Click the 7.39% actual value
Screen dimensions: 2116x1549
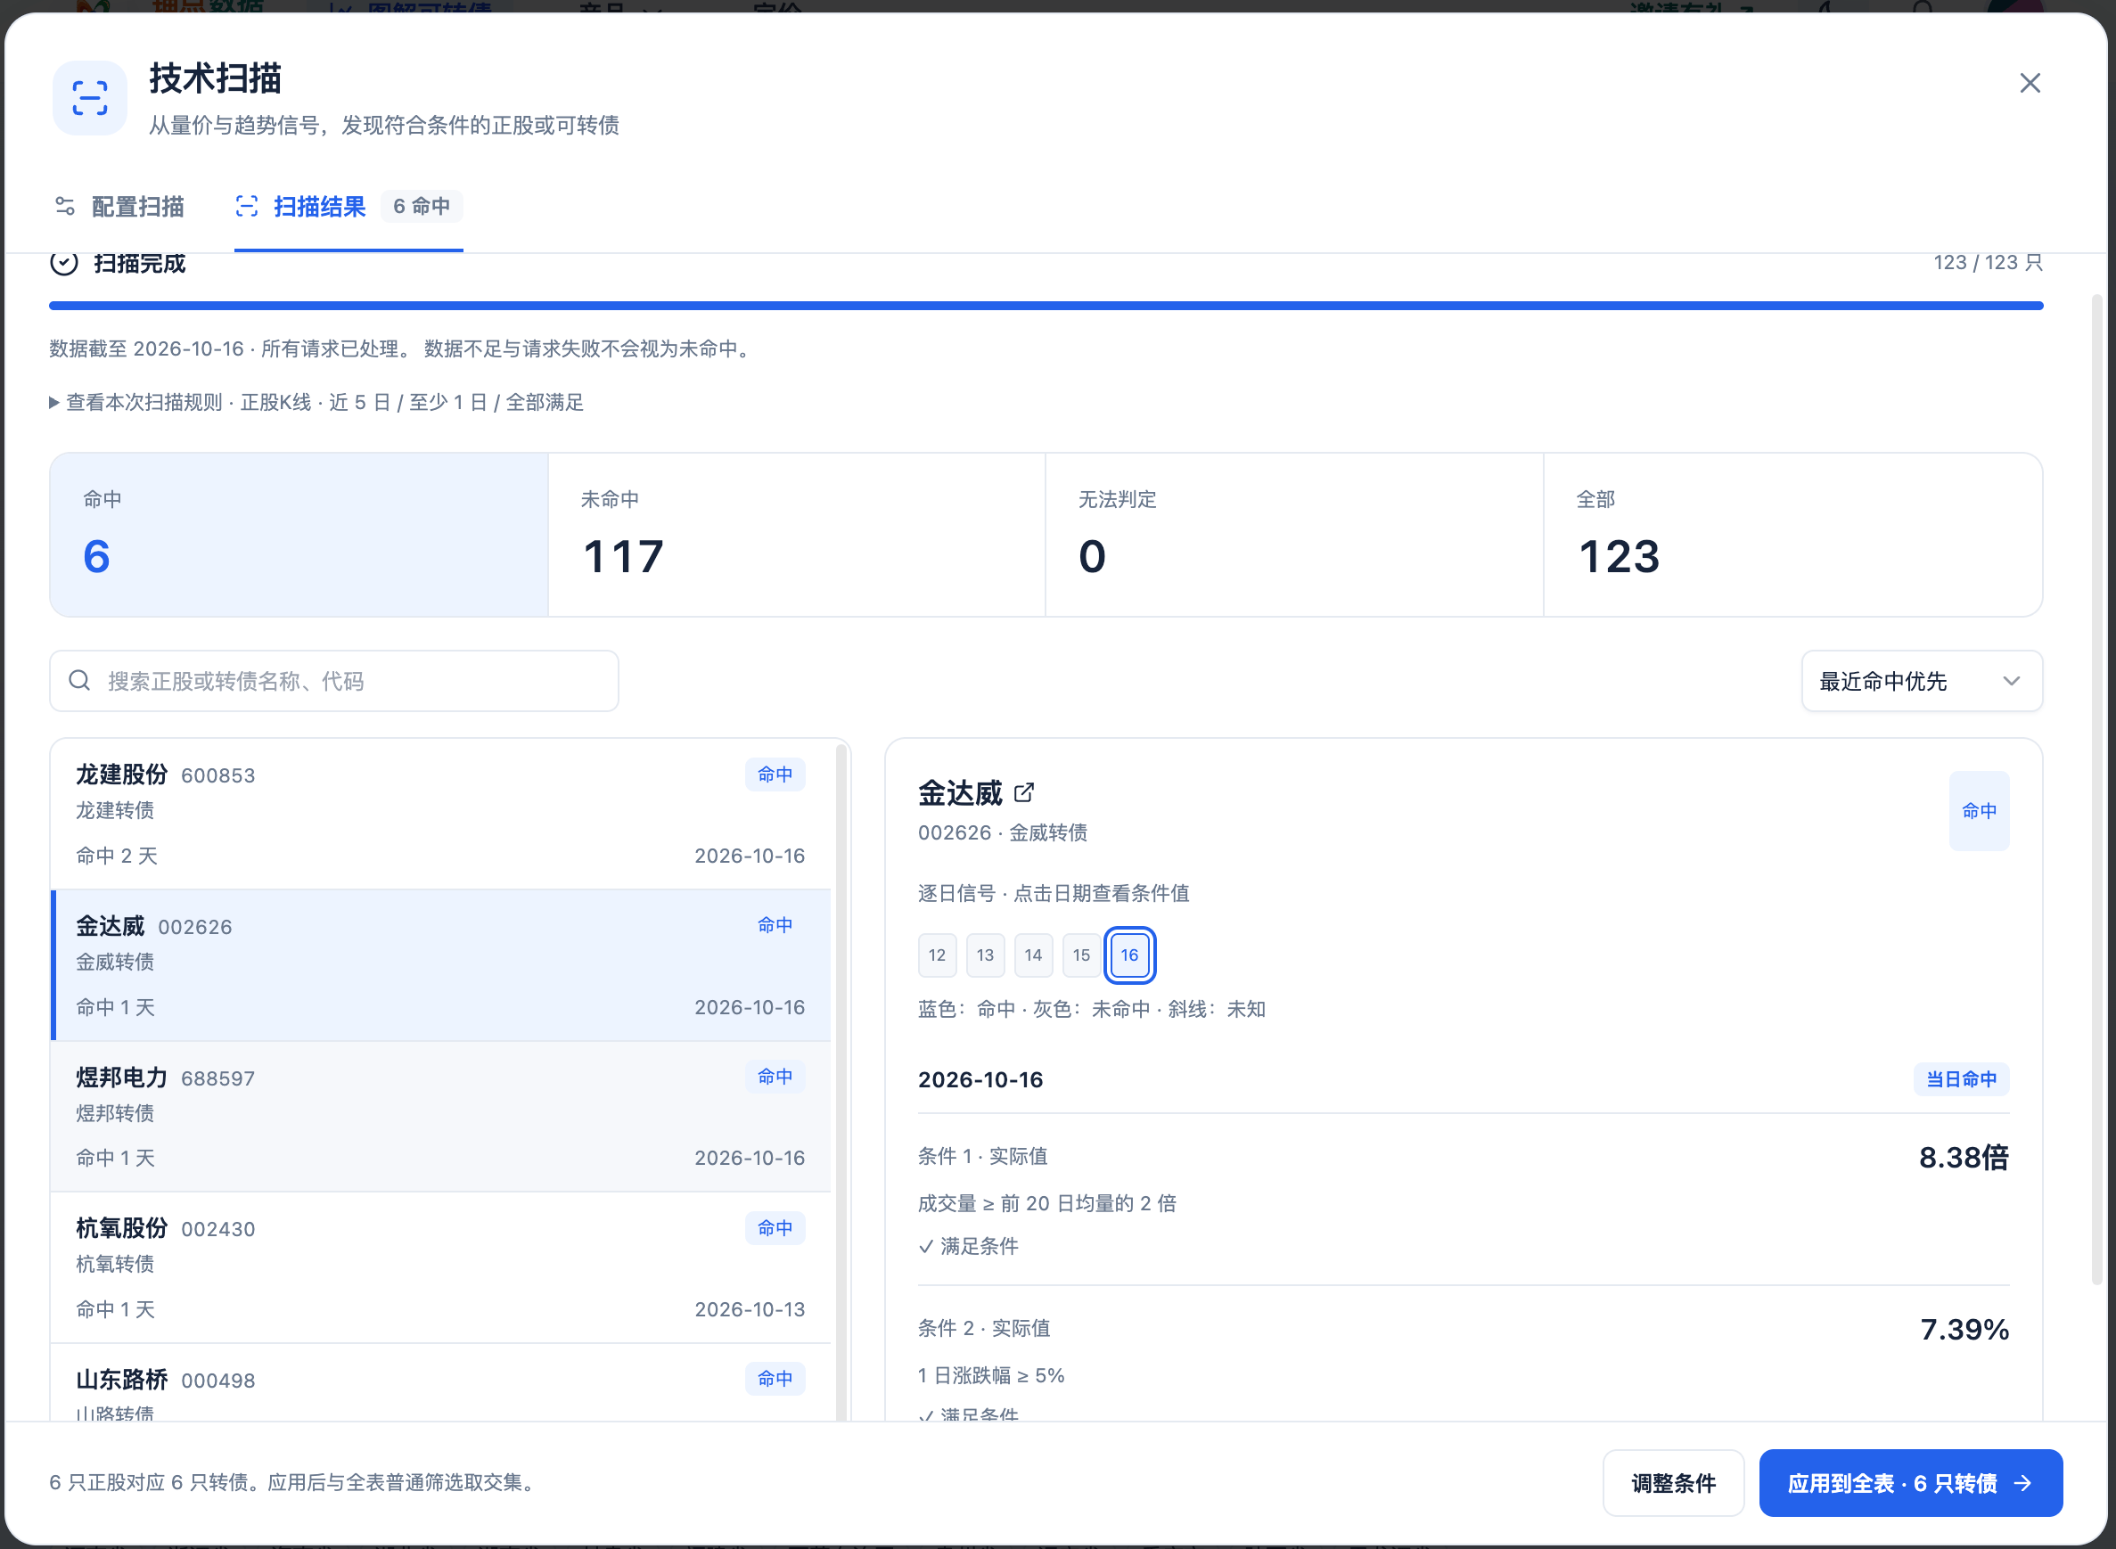tap(1964, 1330)
